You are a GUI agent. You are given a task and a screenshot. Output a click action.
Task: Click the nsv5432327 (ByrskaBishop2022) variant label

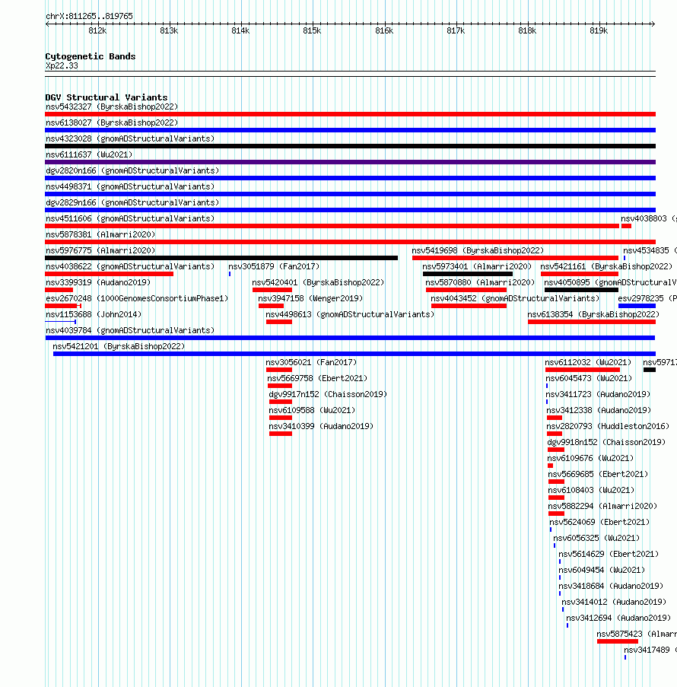112,107
